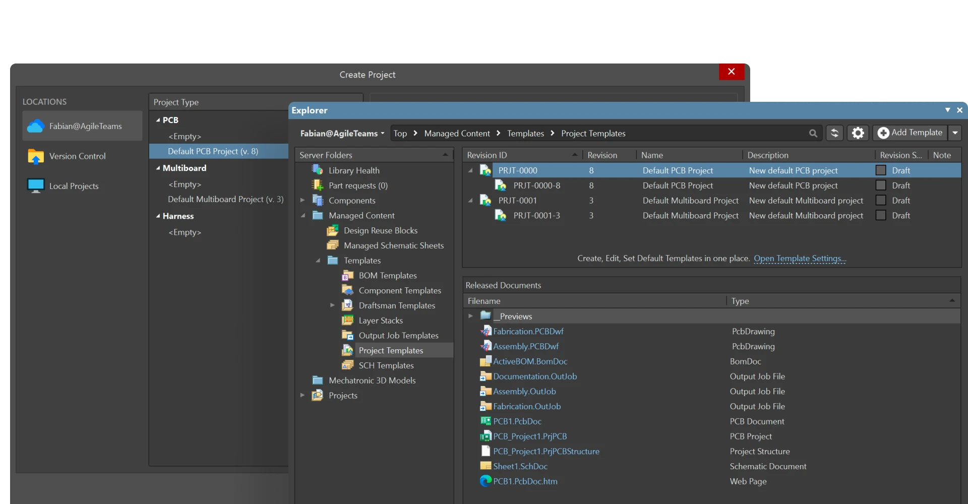The image size is (968, 504).
Task: Sort by the Revision ID column header
Action: click(522, 155)
